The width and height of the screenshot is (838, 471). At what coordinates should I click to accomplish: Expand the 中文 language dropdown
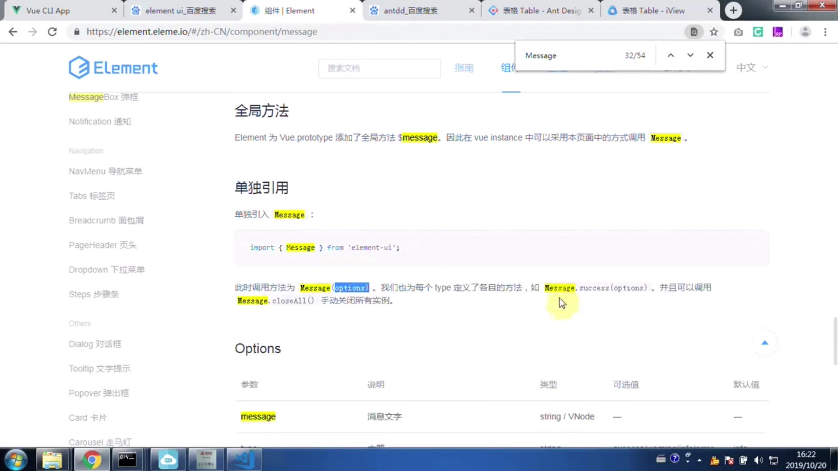click(x=752, y=68)
